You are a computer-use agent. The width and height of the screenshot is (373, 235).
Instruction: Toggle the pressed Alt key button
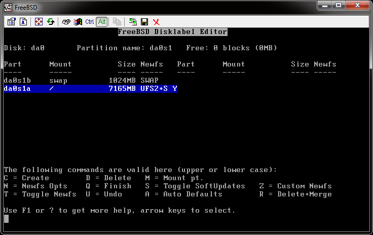102,22
